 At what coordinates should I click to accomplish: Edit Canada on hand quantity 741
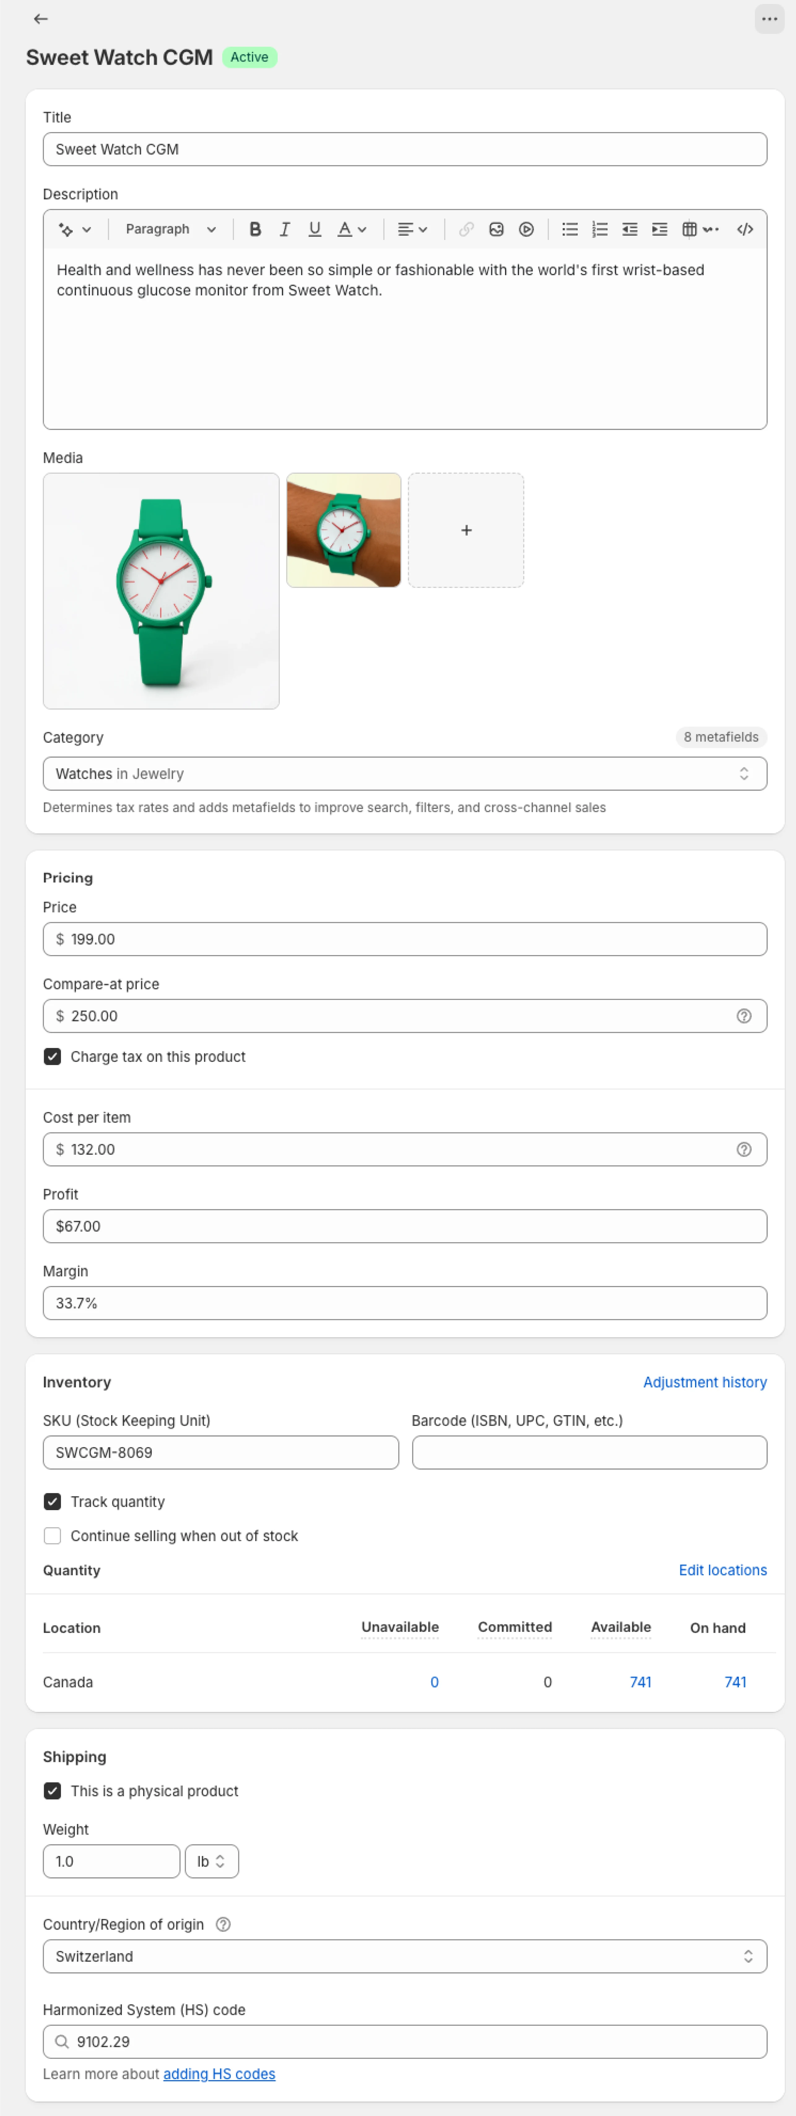click(x=735, y=1682)
